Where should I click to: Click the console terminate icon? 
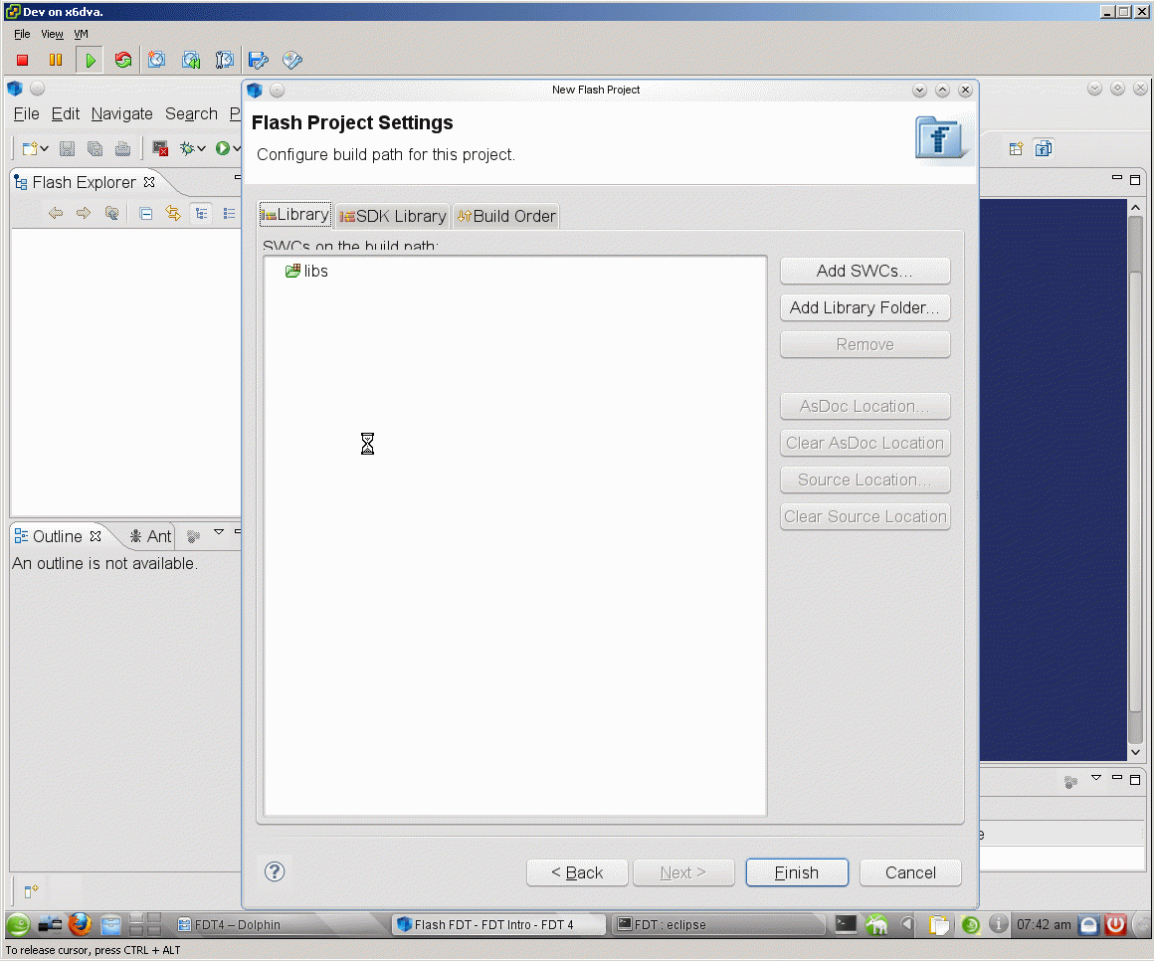coord(160,148)
